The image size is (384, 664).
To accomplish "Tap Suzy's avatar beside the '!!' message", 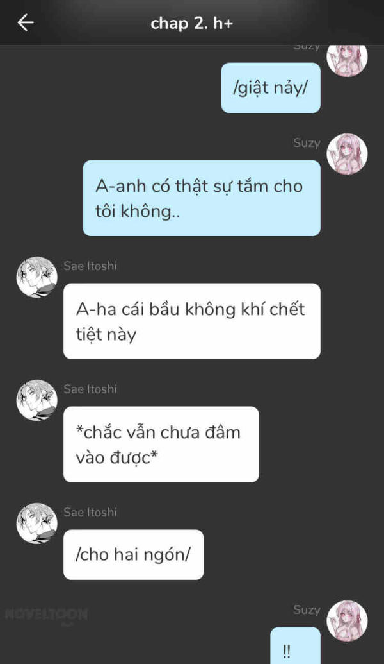I will click(347, 621).
